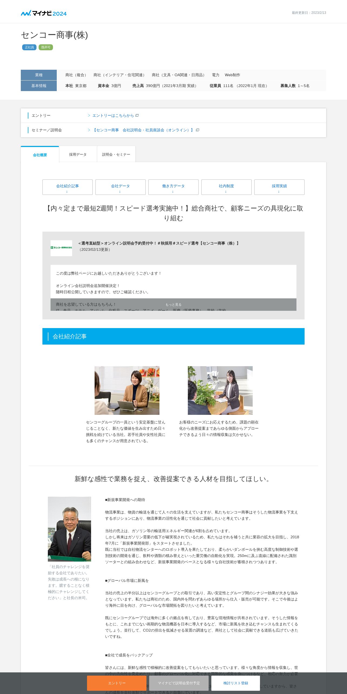Jump to 働き方データ section
The image size is (347, 694).
pyautogui.click(x=173, y=187)
